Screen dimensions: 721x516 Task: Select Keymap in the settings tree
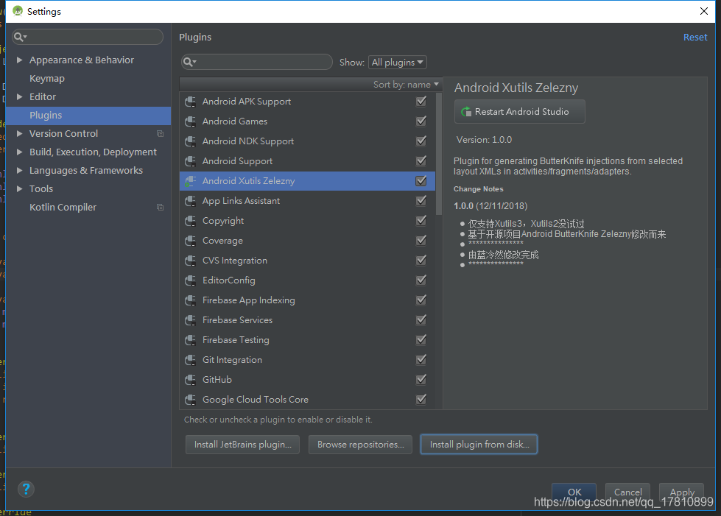pyautogui.click(x=47, y=79)
